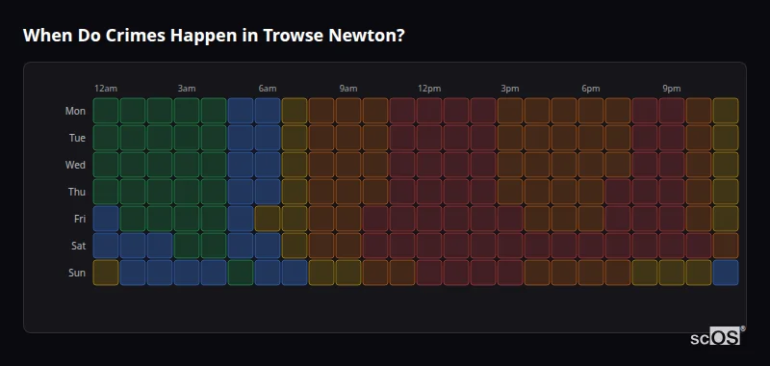Select the Saturday 9am orange cell
The width and height of the screenshot is (770, 366).
click(x=348, y=246)
